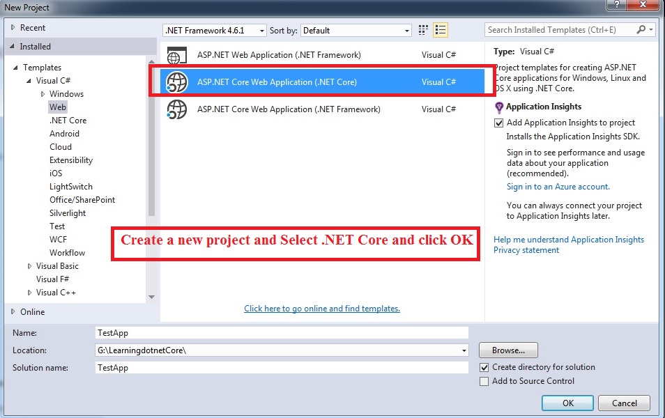Click here to go online and find templates
Viewport: 665px width, 418px height.
click(x=322, y=309)
